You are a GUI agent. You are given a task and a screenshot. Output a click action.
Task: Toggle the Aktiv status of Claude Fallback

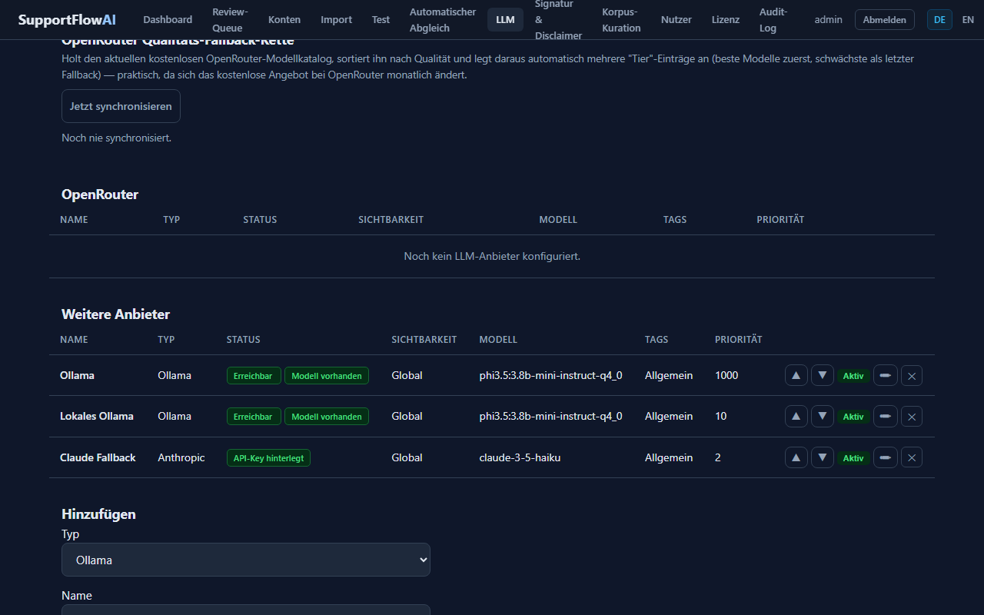[x=853, y=458]
